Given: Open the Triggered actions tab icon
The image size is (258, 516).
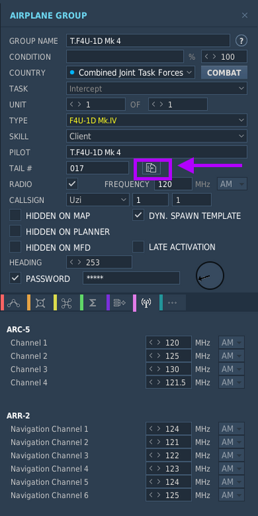Looking at the screenshot, I should click(120, 303).
